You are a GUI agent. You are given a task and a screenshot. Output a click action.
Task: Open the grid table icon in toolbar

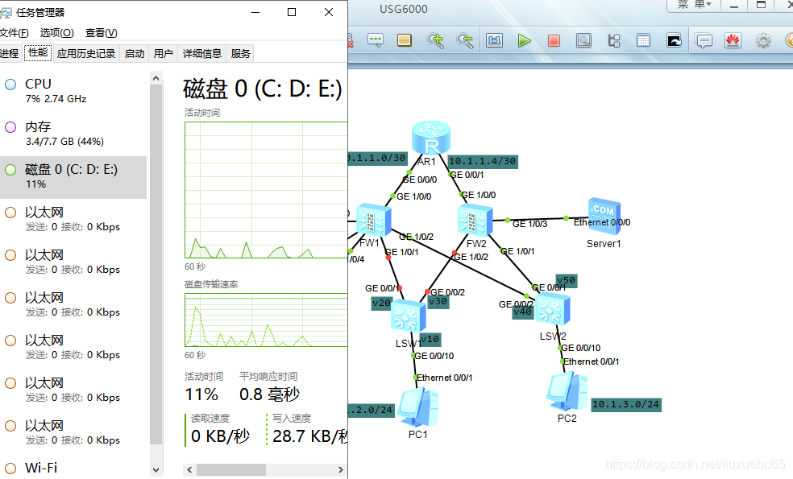point(643,40)
